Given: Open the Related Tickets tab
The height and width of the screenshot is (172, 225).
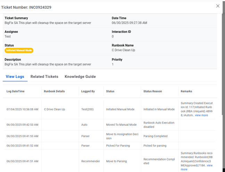Looking at the screenshot, I should (x=44, y=77).
